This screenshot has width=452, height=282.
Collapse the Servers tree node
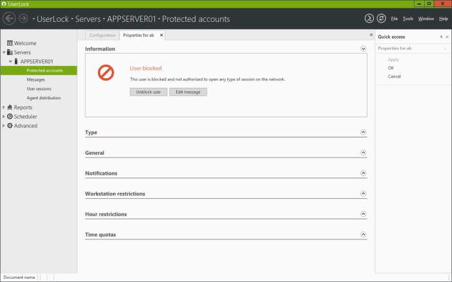pos(4,52)
